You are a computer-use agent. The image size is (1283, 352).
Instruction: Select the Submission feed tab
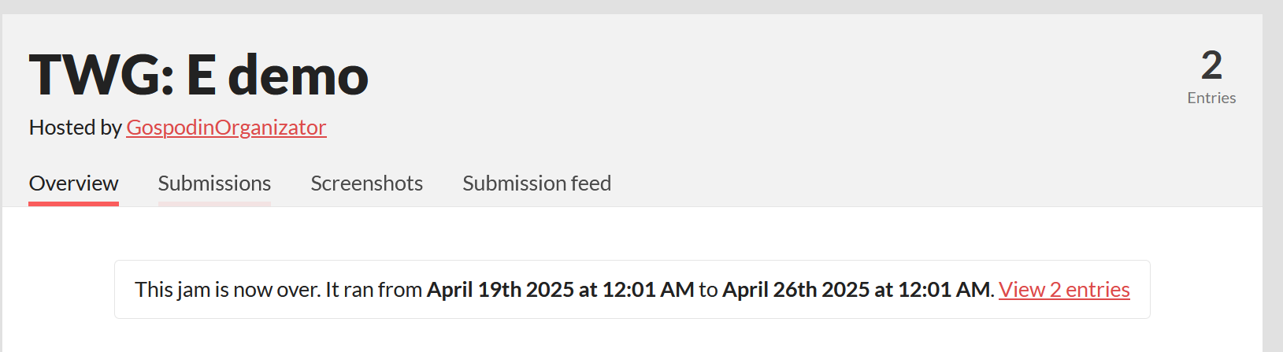(x=536, y=183)
